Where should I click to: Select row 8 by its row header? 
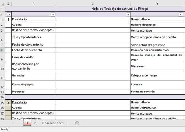pyautogui.click(x=2, y=50)
